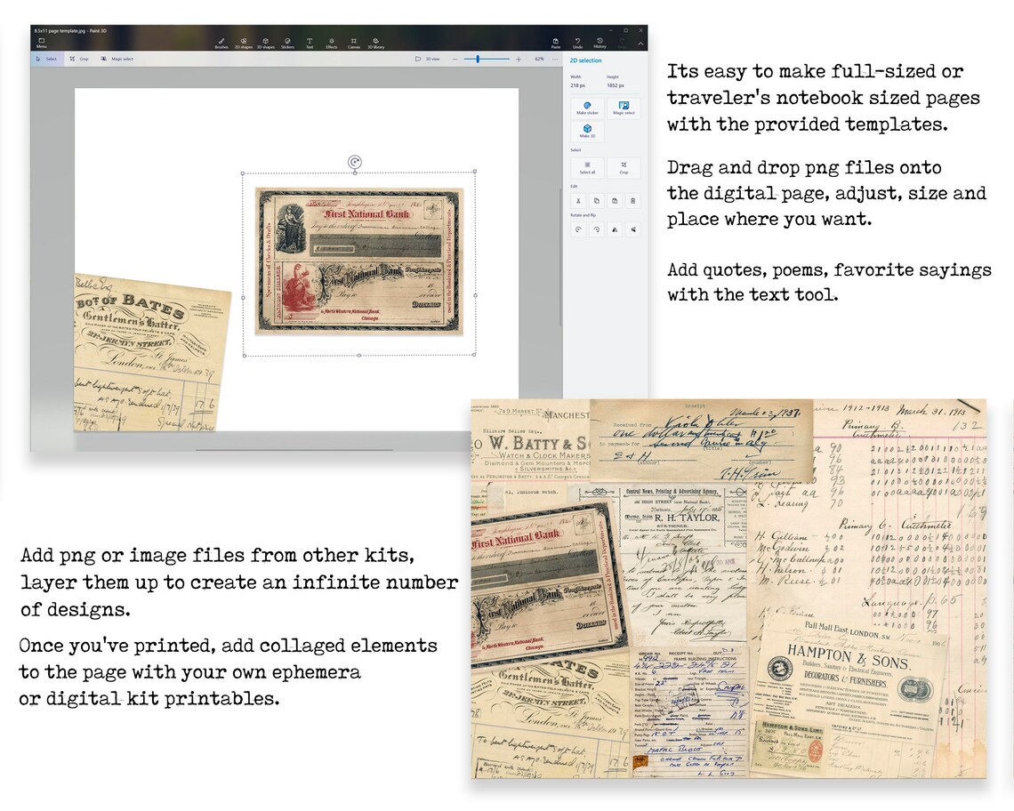The image size is (1014, 811).
Task: Open the Menu in Paint 3D
Action: pos(42,43)
